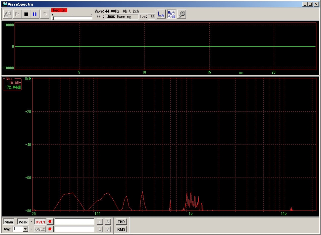Click the OVL1 overlay name text field
Viewport: 321px width, 235px height.
[75, 222]
